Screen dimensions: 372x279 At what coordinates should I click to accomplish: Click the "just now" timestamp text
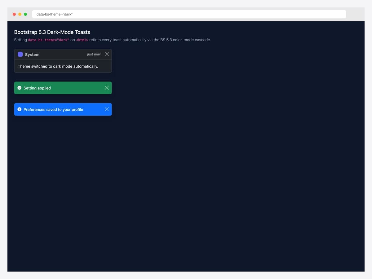pyautogui.click(x=94, y=54)
